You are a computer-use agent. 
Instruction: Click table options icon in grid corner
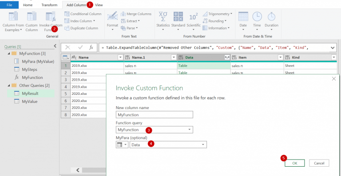[65, 58]
